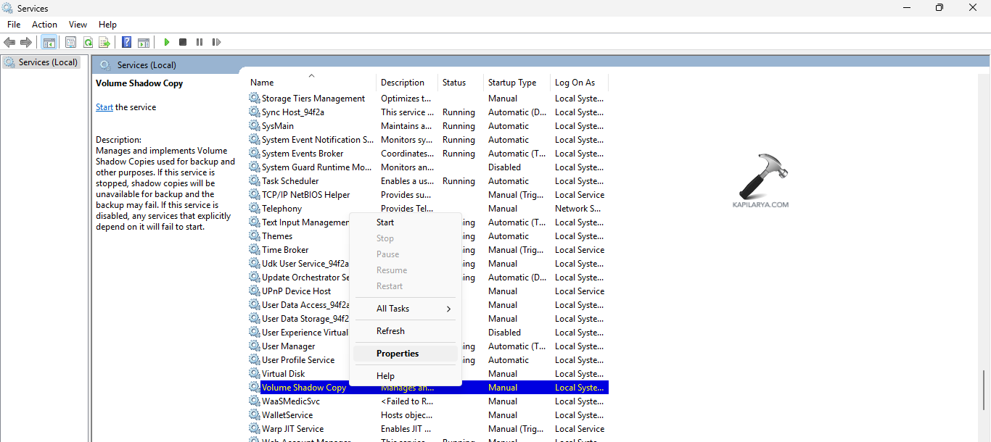Click the toolbar Properties icon
The width and height of the screenshot is (991, 442).
click(x=71, y=42)
